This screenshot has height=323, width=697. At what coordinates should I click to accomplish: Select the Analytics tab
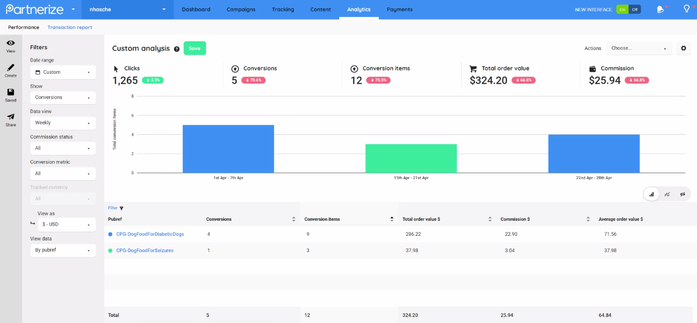tap(359, 9)
